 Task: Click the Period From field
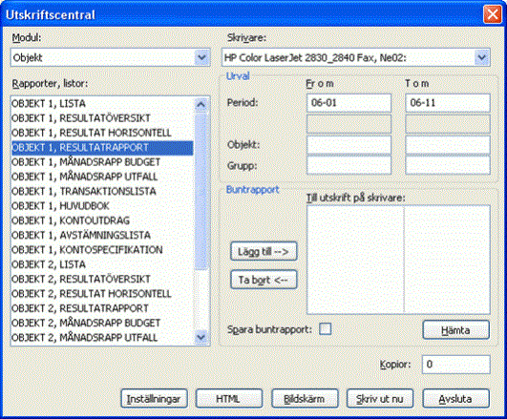[x=349, y=103]
